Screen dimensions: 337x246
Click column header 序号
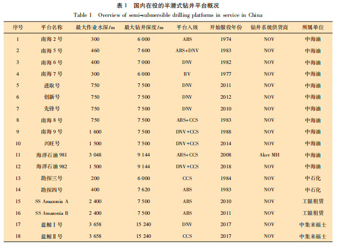pos(17,27)
